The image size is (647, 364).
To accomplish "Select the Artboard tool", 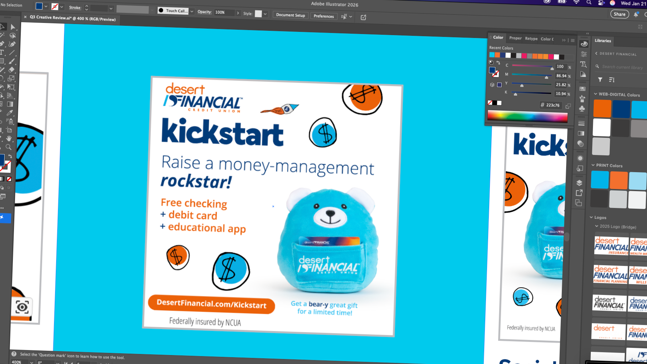I will tap(9, 130).
